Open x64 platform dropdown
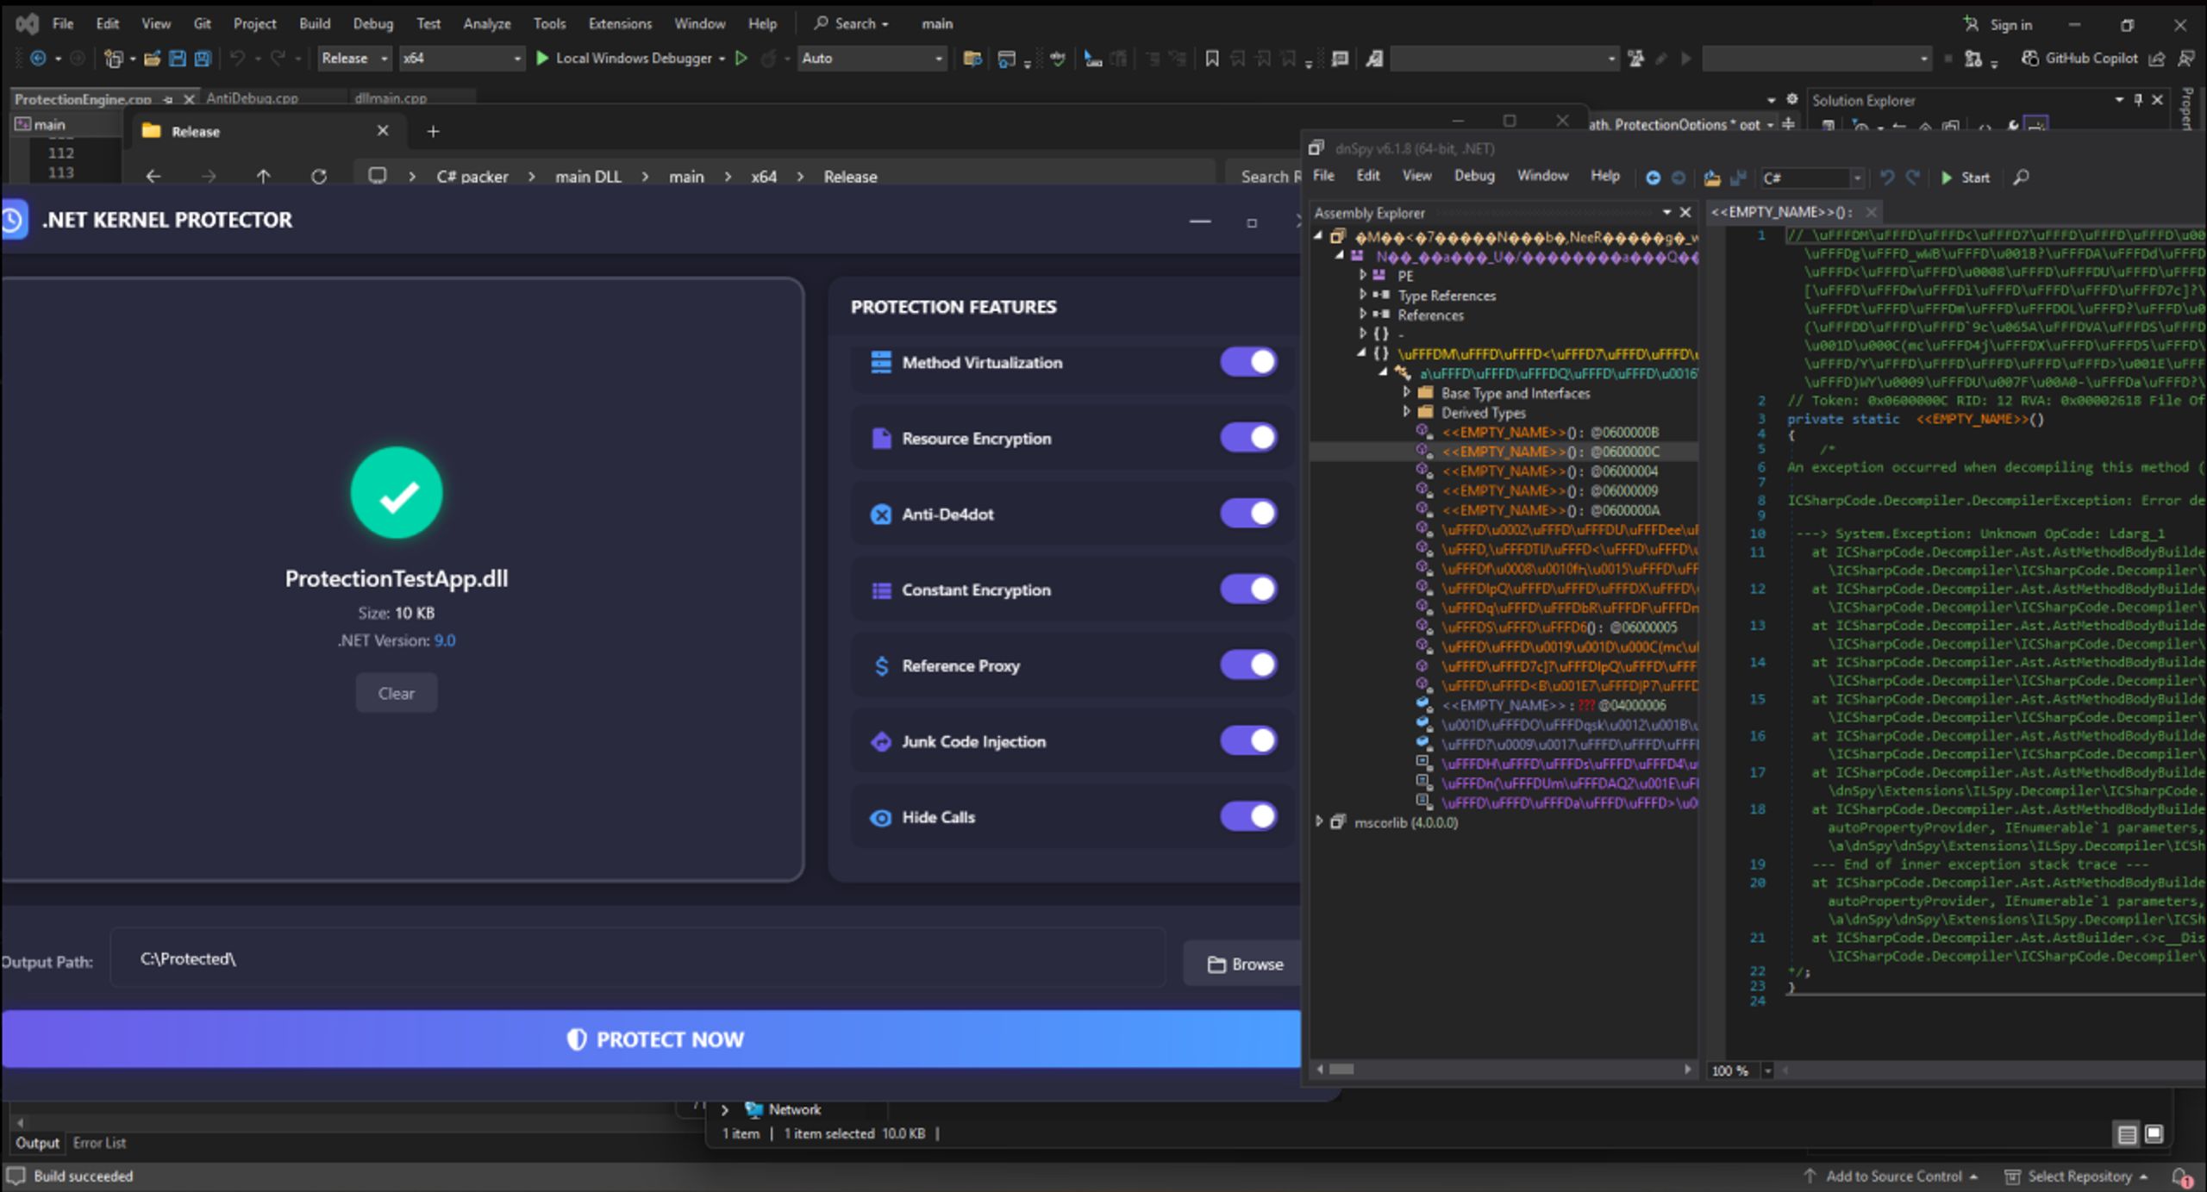The image size is (2207, 1192). coord(462,58)
